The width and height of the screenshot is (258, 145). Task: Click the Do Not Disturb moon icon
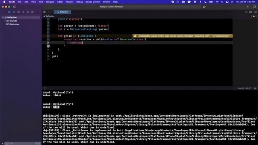pyautogui.click(x=205, y=2)
